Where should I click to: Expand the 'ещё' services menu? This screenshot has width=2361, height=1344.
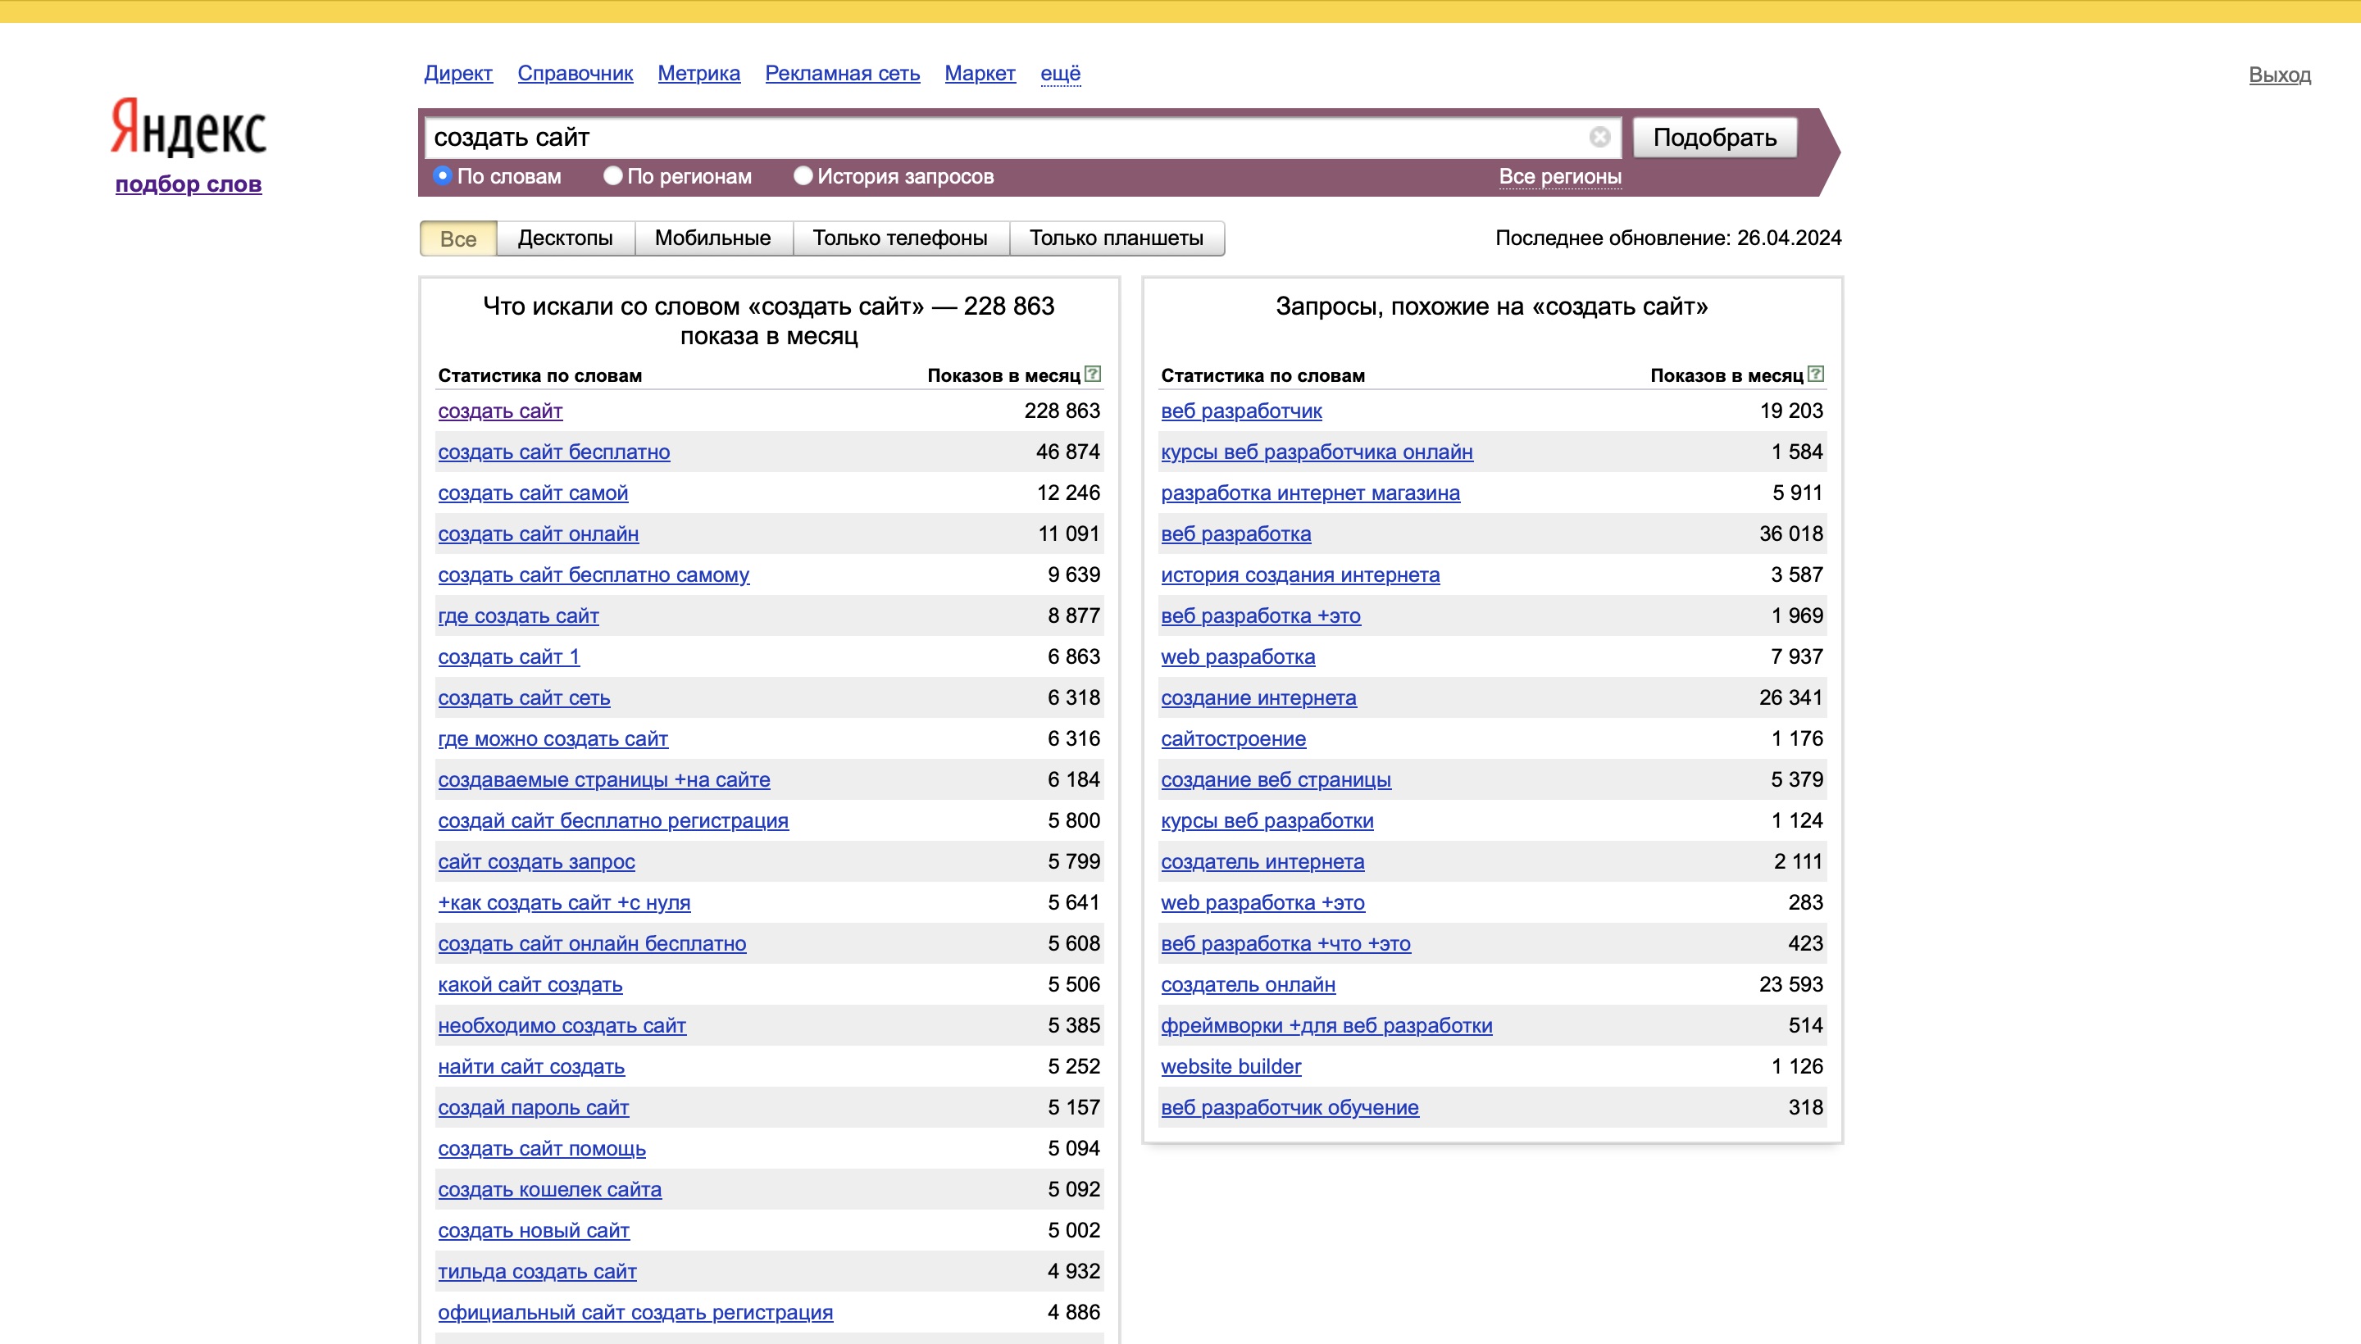coord(1060,73)
